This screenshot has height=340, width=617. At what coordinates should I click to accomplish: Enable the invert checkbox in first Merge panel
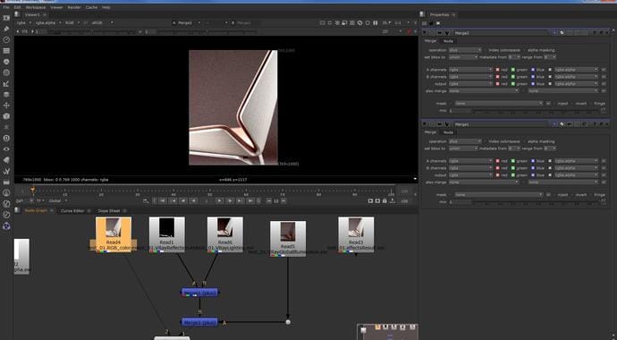[572, 104]
